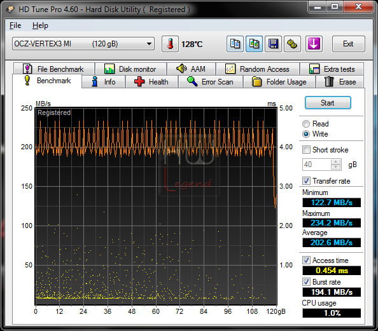Expand the OCZ-VERTEX3 drive dropdown
Viewport: 378px width, 331px height.
click(x=149, y=44)
